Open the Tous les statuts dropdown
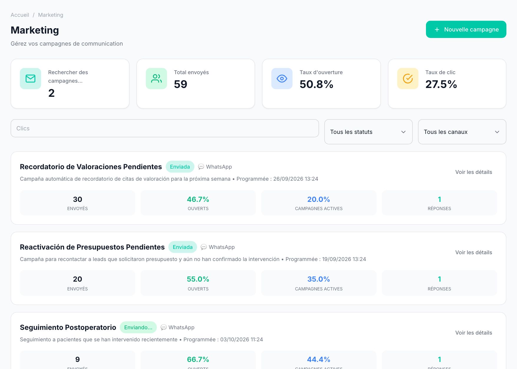The height and width of the screenshot is (369, 517). coord(368,132)
